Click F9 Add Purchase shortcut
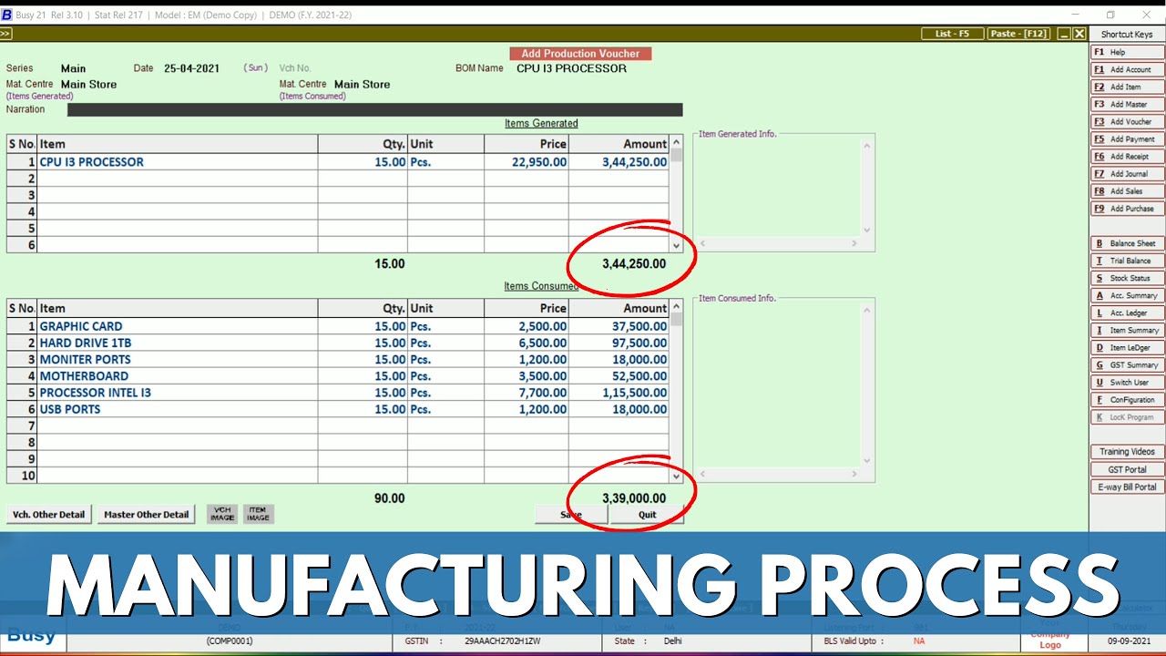Viewport: 1166px width, 656px height. click(1127, 209)
